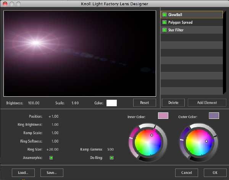Image resolution: width=229 pixels, height=180 pixels.
Task: Disable the Do Ring checkbox
Action: [111, 157]
